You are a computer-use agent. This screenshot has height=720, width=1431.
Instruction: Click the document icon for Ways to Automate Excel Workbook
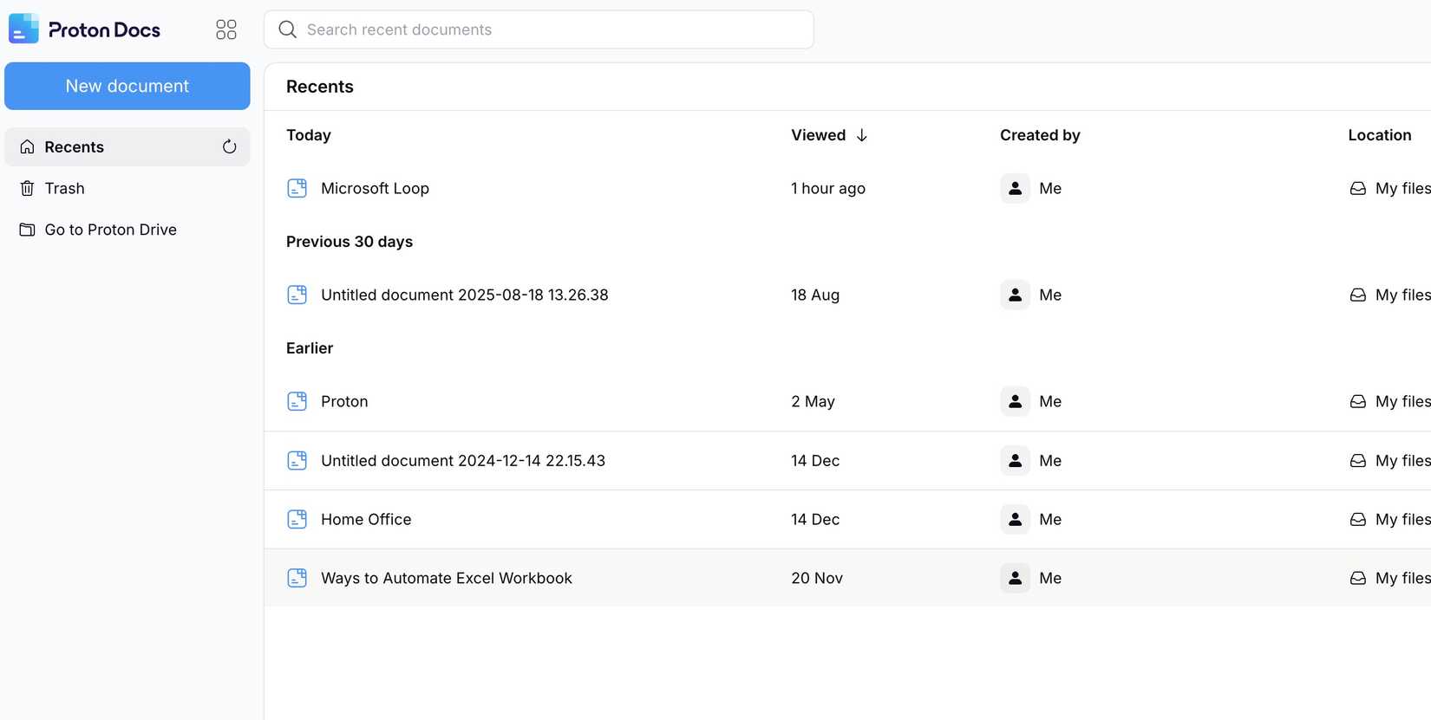click(297, 578)
